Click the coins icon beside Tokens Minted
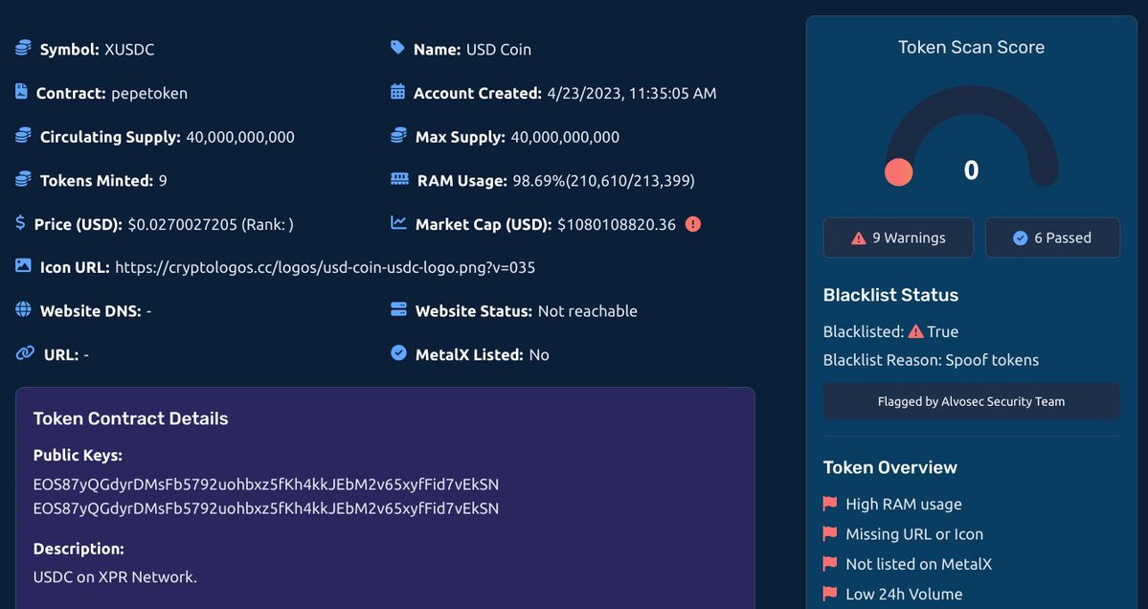1148x609 pixels. point(23,179)
